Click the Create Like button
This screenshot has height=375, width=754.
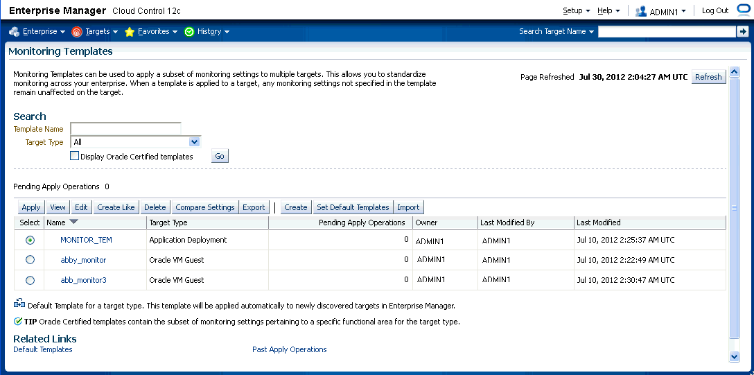tap(116, 207)
